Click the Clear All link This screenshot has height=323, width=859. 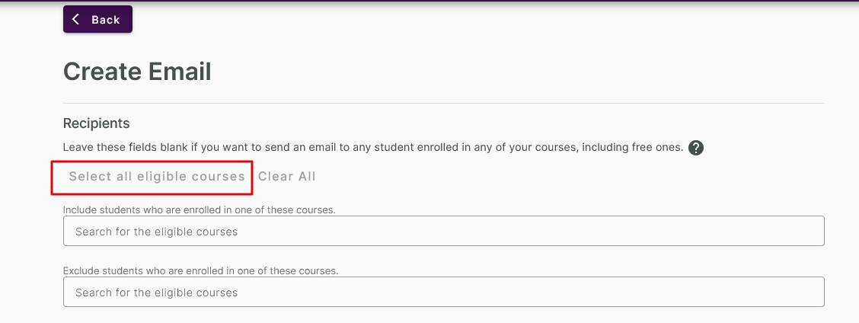click(x=287, y=177)
